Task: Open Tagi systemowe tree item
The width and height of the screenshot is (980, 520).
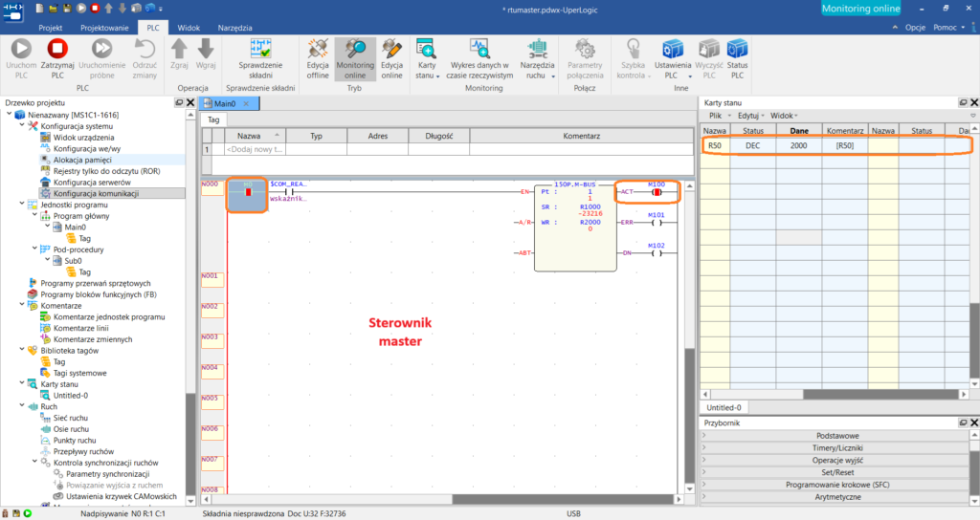Action: coord(80,373)
